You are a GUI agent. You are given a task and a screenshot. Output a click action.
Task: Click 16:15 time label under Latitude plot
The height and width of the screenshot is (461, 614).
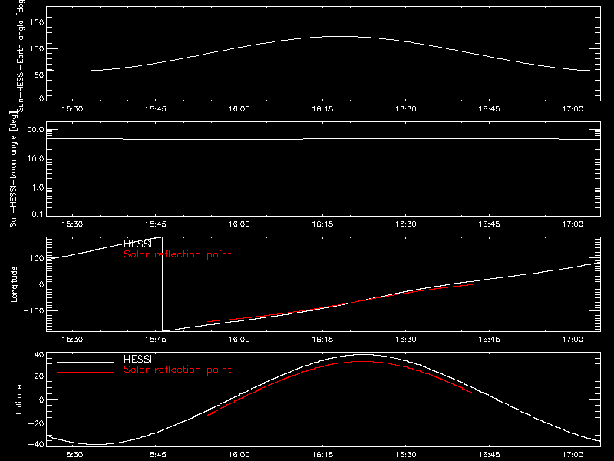tap(322, 455)
